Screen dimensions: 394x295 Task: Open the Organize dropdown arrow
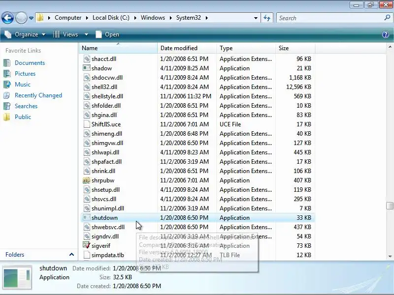coord(43,34)
